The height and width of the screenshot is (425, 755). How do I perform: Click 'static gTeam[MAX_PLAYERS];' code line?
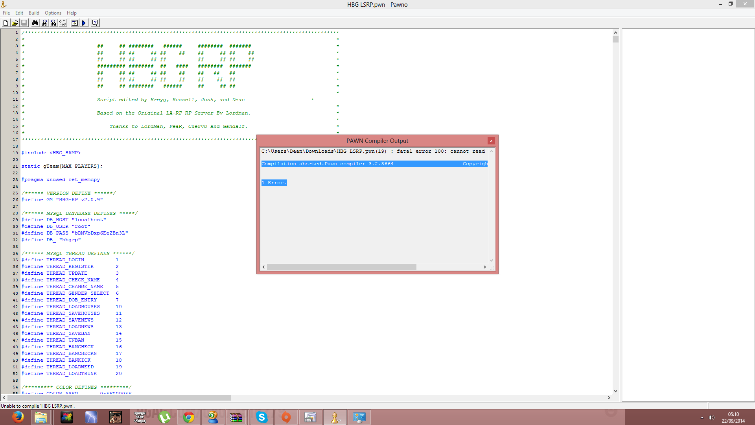[62, 166]
